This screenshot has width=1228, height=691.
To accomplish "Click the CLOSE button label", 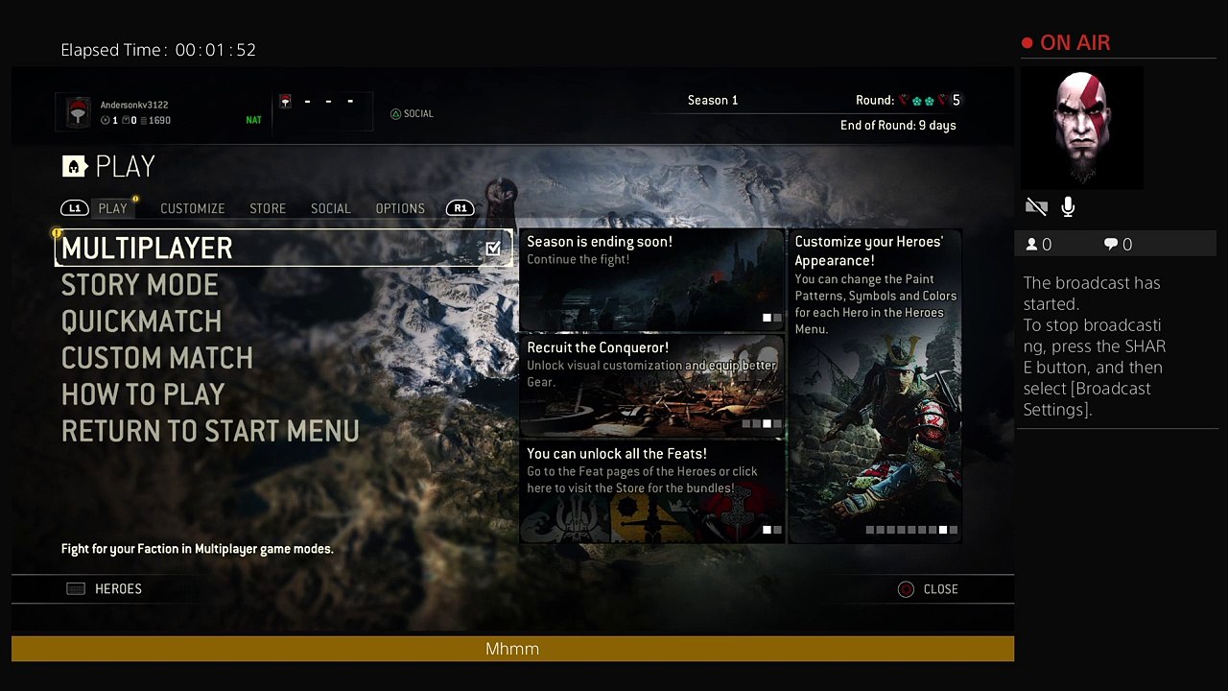I will click(940, 589).
